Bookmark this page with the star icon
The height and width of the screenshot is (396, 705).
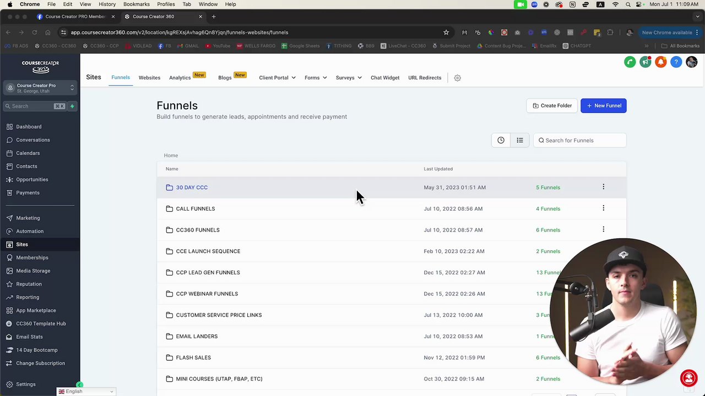(x=446, y=32)
